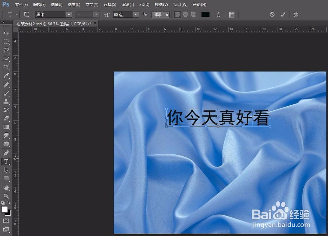Viewport: 328px width, 236px height.
Task: Toggle the Character and Paragraph panels
Action: [232, 14]
